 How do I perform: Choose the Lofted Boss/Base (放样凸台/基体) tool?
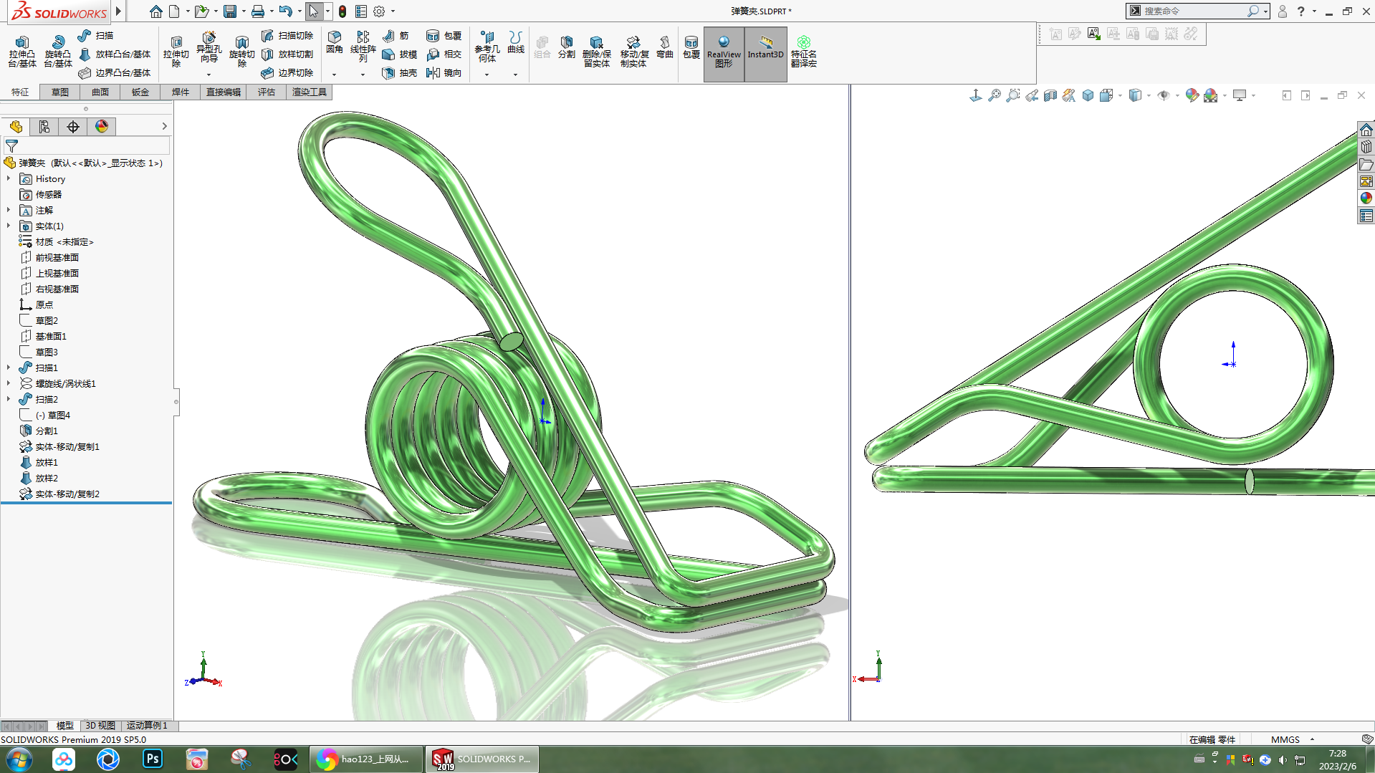(x=115, y=54)
